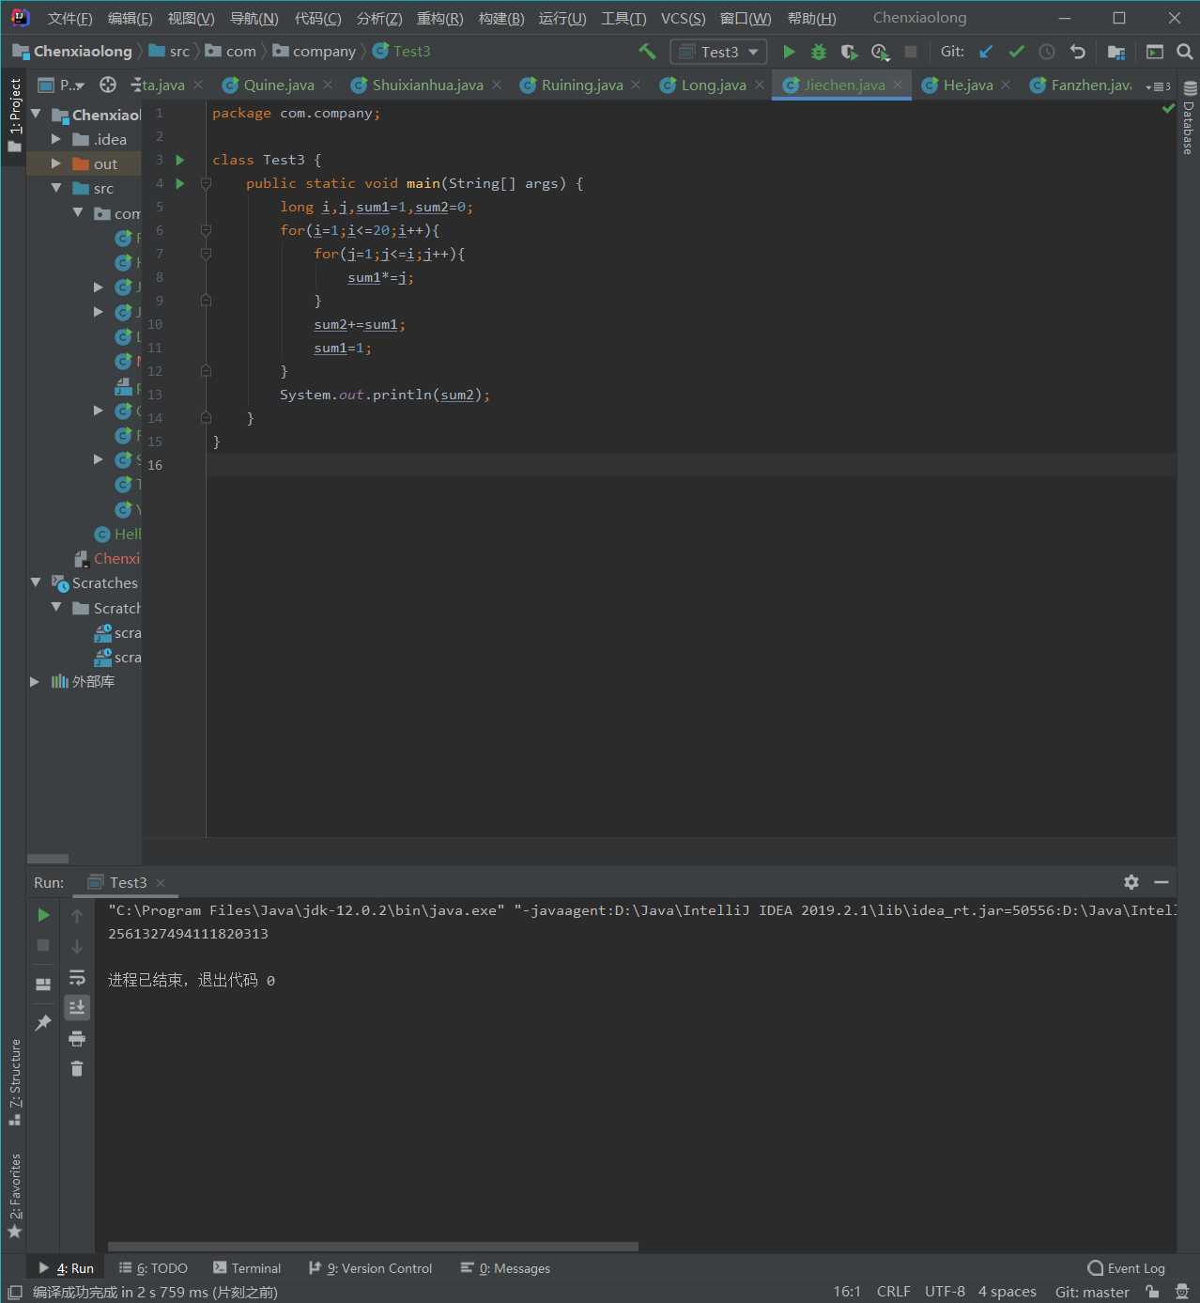Clear console output with trash icon
The image size is (1200, 1303).
77,1069
